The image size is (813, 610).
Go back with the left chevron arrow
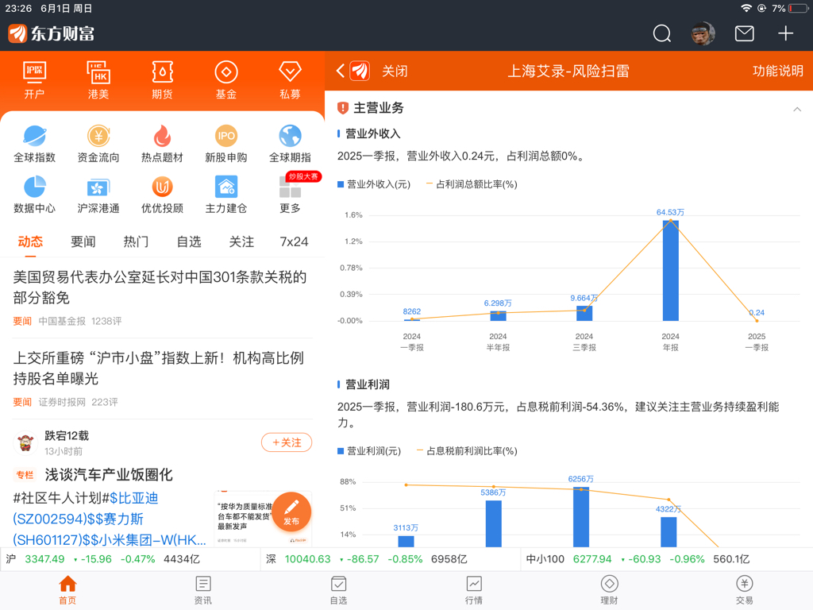(x=341, y=71)
